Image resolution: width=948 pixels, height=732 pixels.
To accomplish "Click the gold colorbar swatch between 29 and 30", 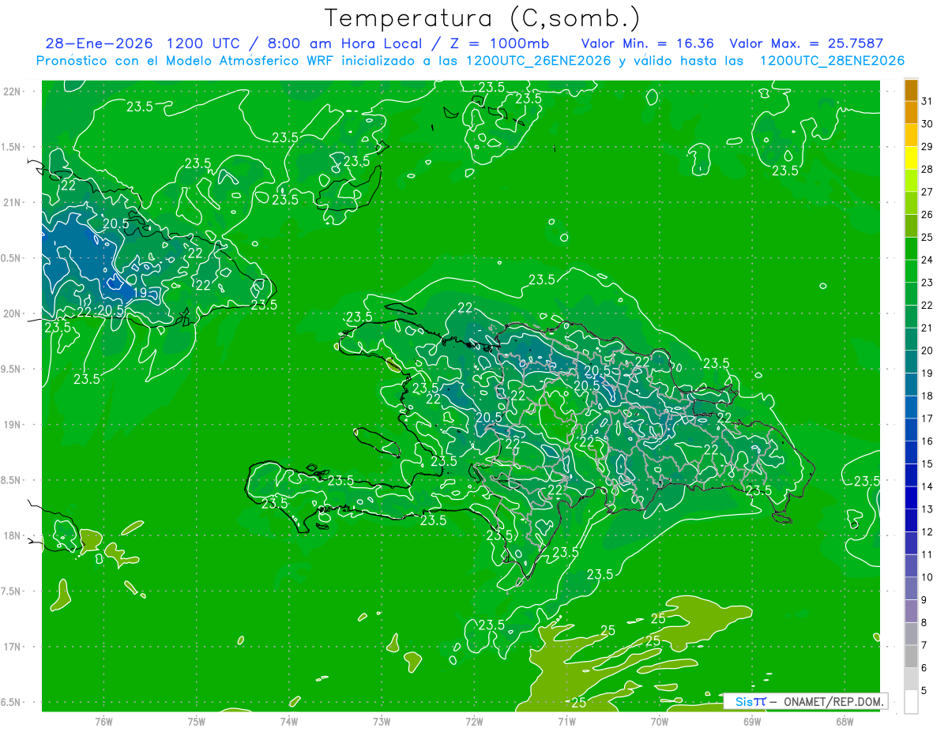I will [x=911, y=135].
